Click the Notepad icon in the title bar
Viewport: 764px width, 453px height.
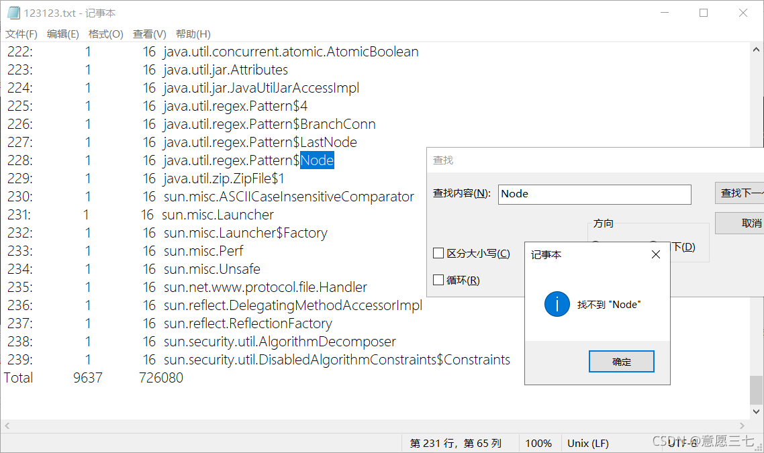[13, 13]
